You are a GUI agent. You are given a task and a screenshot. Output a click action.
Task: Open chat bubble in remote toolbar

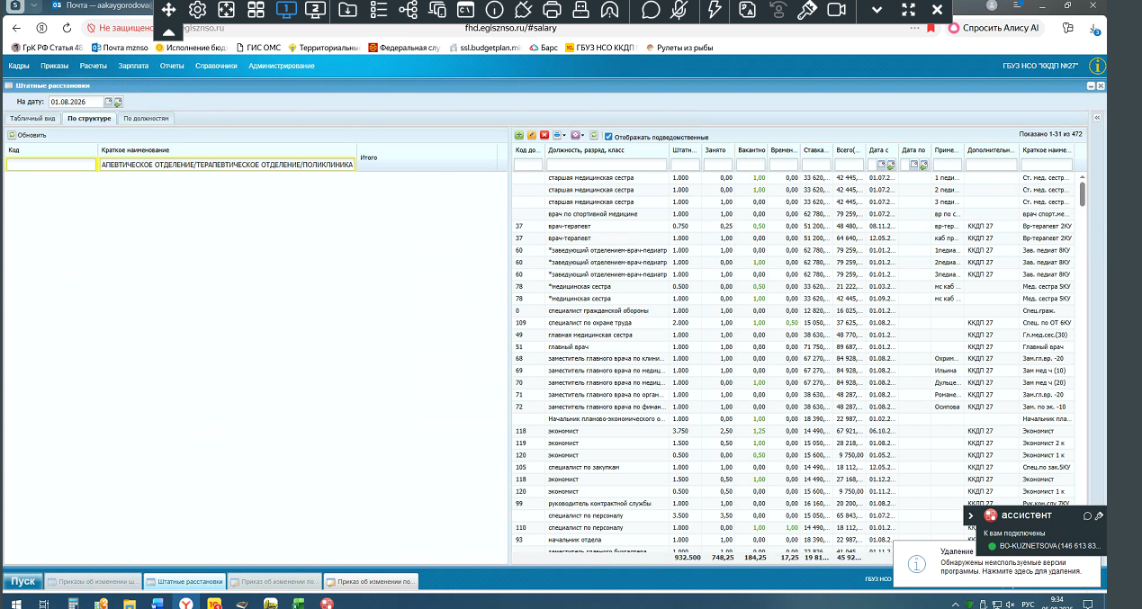tap(651, 11)
